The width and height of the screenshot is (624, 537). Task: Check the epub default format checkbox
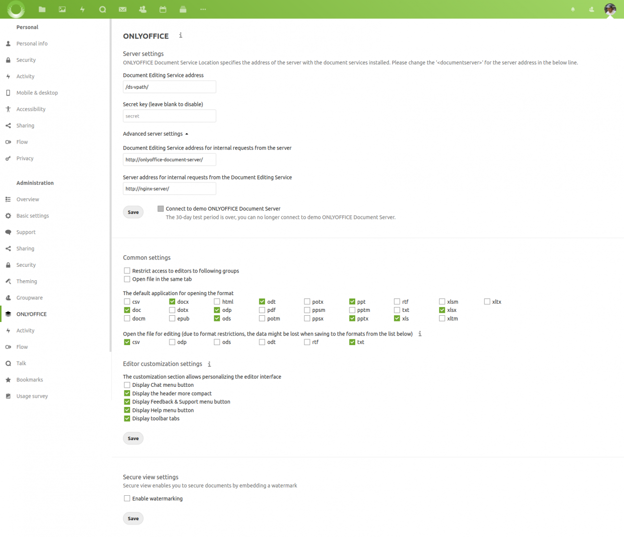[x=172, y=319]
